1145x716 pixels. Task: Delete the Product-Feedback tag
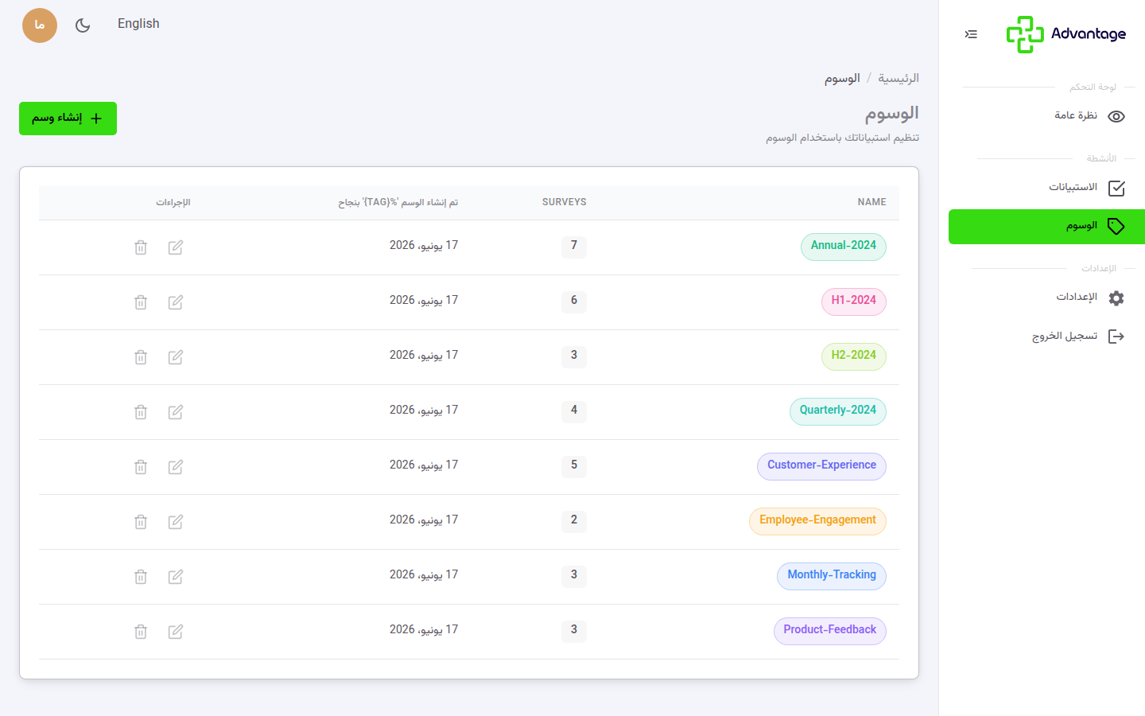[141, 632]
